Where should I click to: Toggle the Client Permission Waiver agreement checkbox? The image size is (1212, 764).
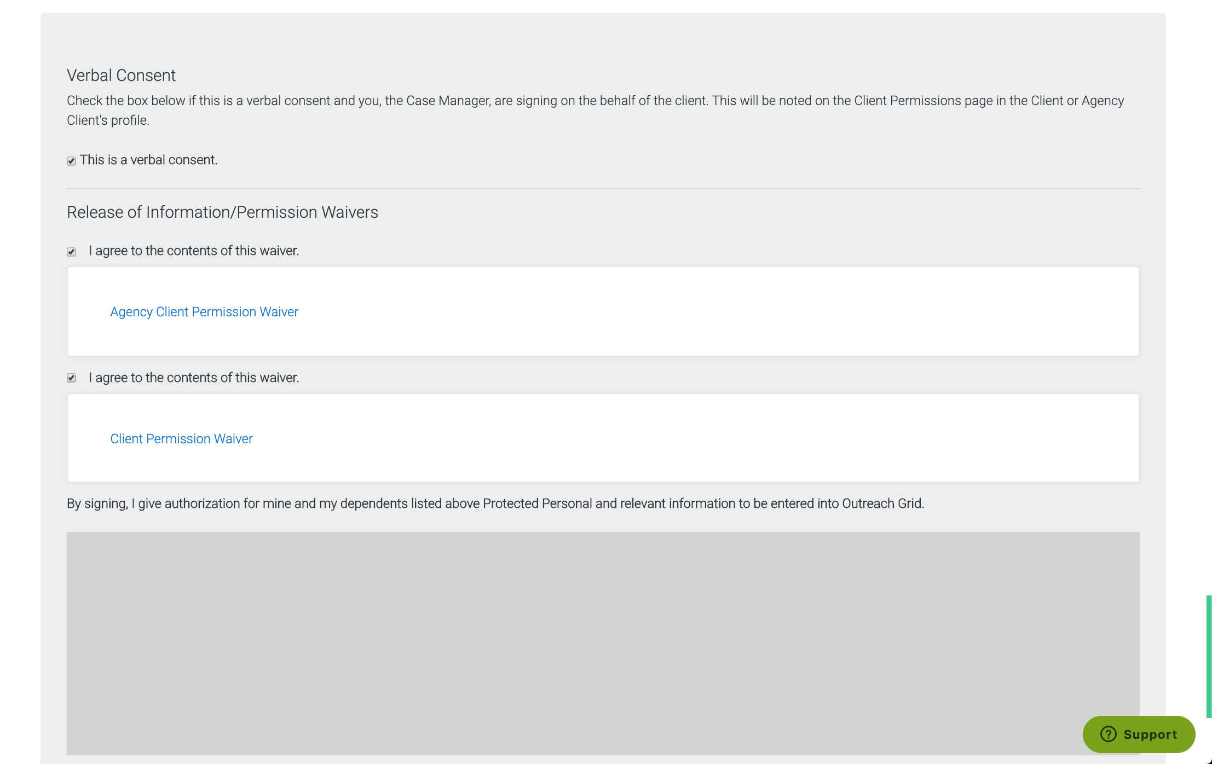tap(71, 378)
